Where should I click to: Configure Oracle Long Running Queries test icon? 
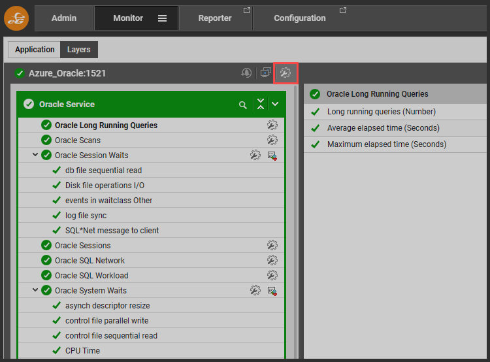click(x=272, y=125)
